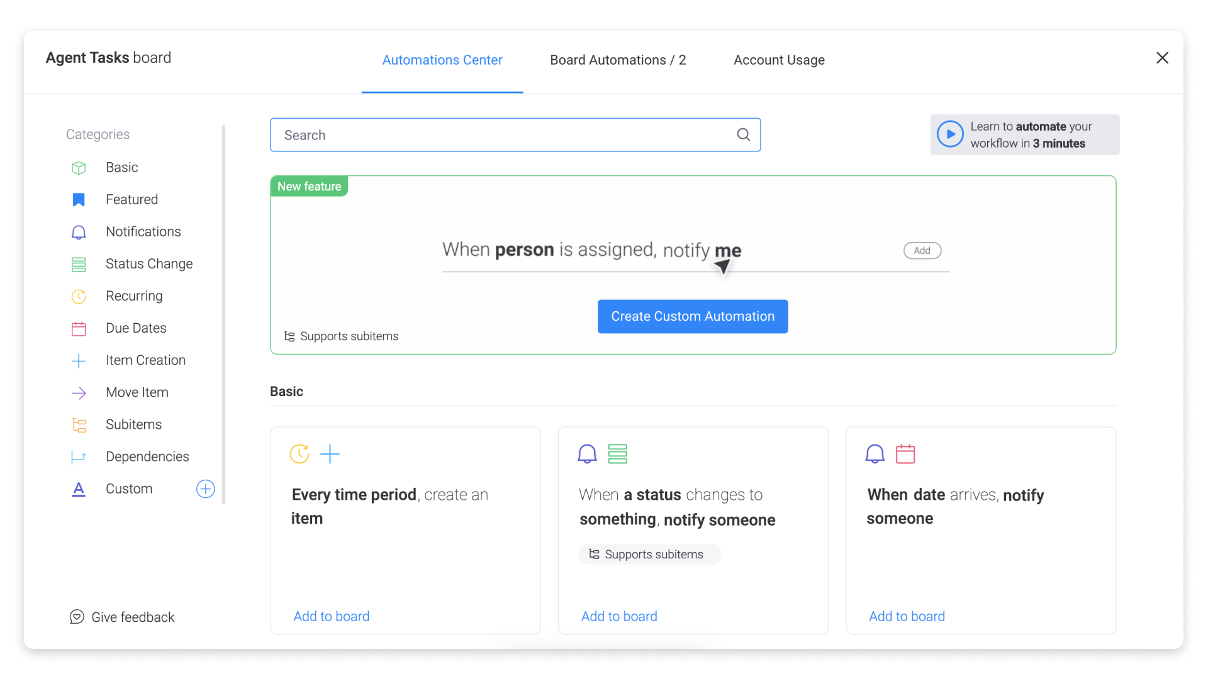Choose the Notifications bell icon in sidebar

tap(79, 232)
